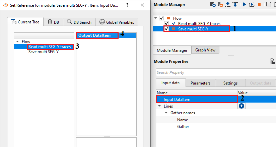
Task: Open the Settings tab
Action: click(x=230, y=83)
